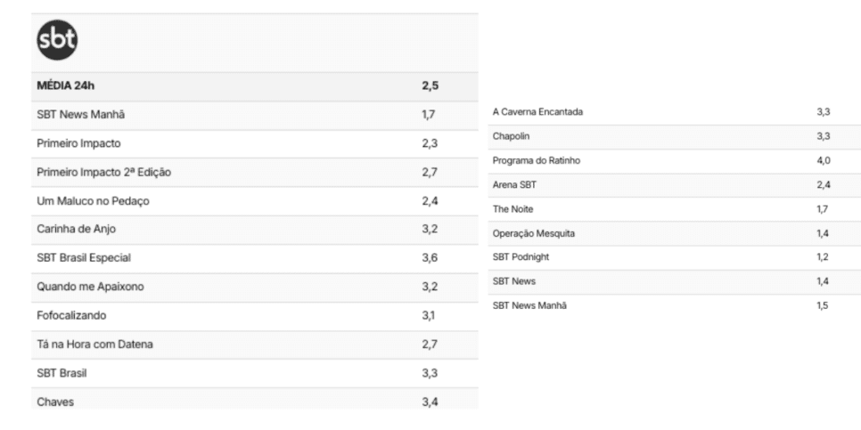Click the SBT logo icon
The width and height of the screenshot is (861, 430).
tap(57, 40)
